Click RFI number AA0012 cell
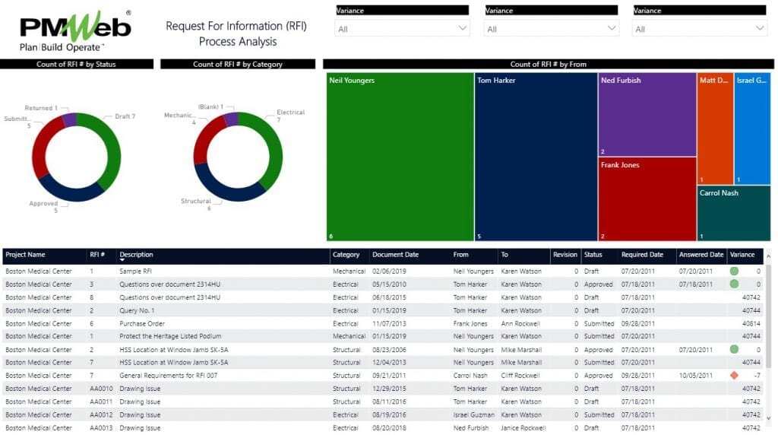 pyautogui.click(x=101, y=414)
